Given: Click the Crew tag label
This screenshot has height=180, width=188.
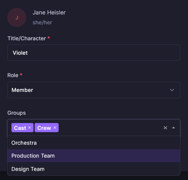Looking at the screenshot, I should (x=44, y=128).
